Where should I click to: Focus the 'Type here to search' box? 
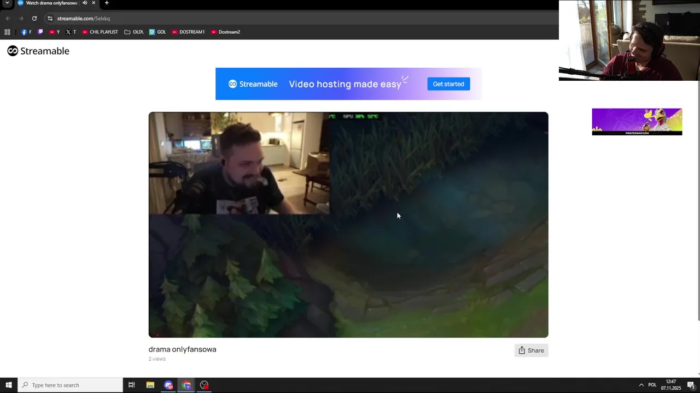coord(70,385)
